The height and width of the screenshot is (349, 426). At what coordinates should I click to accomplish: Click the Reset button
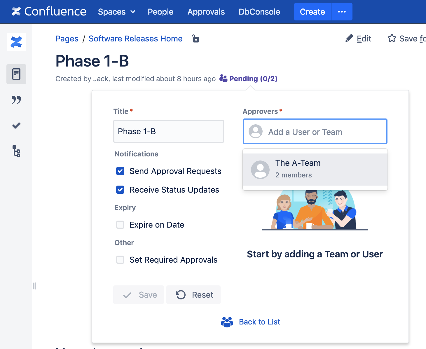pos(193,295)
